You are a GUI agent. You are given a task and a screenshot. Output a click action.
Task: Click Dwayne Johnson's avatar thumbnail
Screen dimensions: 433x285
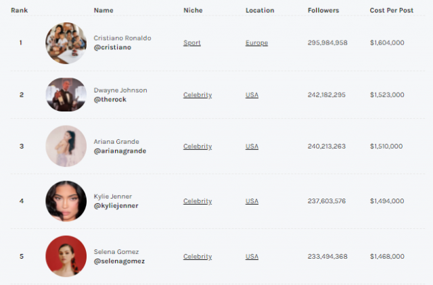pos(66,95)
